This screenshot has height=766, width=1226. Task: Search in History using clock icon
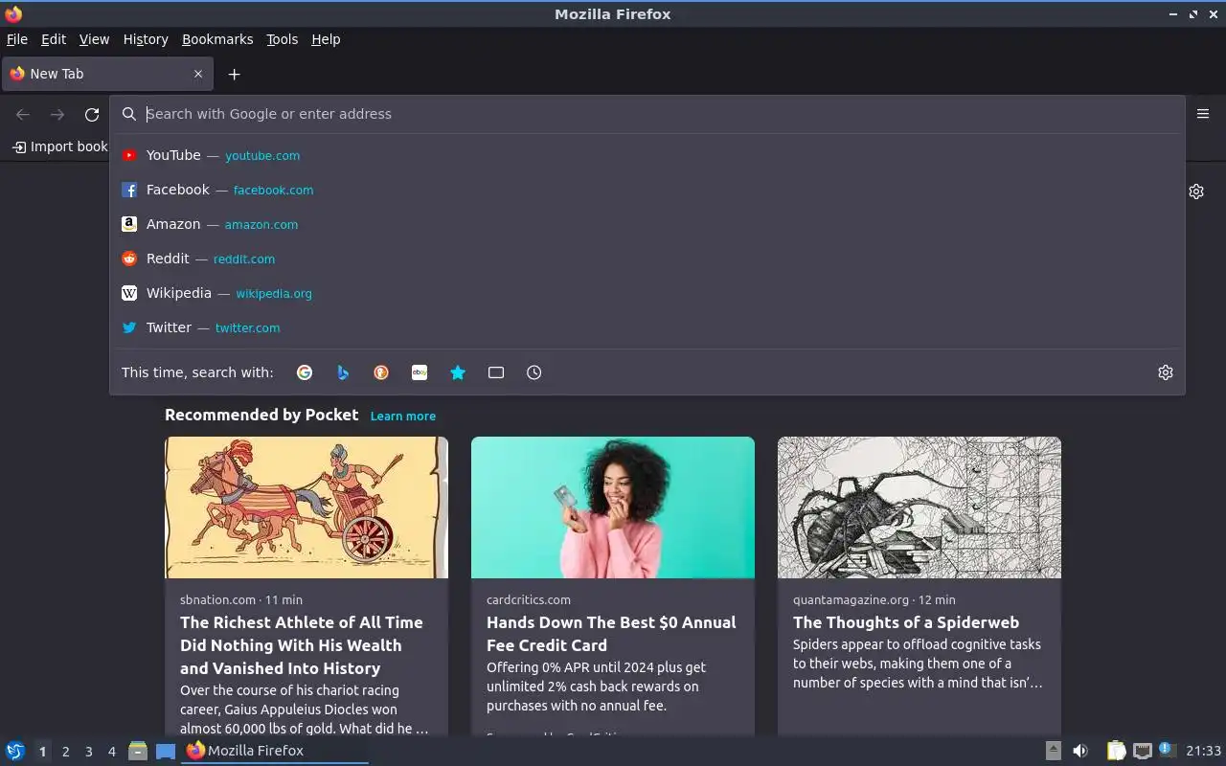tap(534, 372)
